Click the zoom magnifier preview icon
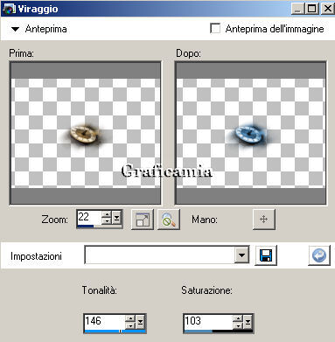 click(169, 220)
